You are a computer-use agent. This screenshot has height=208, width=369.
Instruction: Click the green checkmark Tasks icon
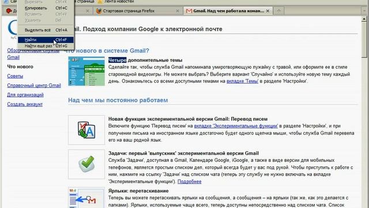[x=86, y=164]
